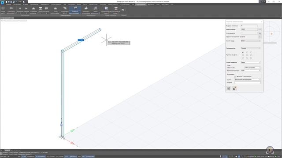Open the Положение оси dropdown

click(x=251, y=48)
